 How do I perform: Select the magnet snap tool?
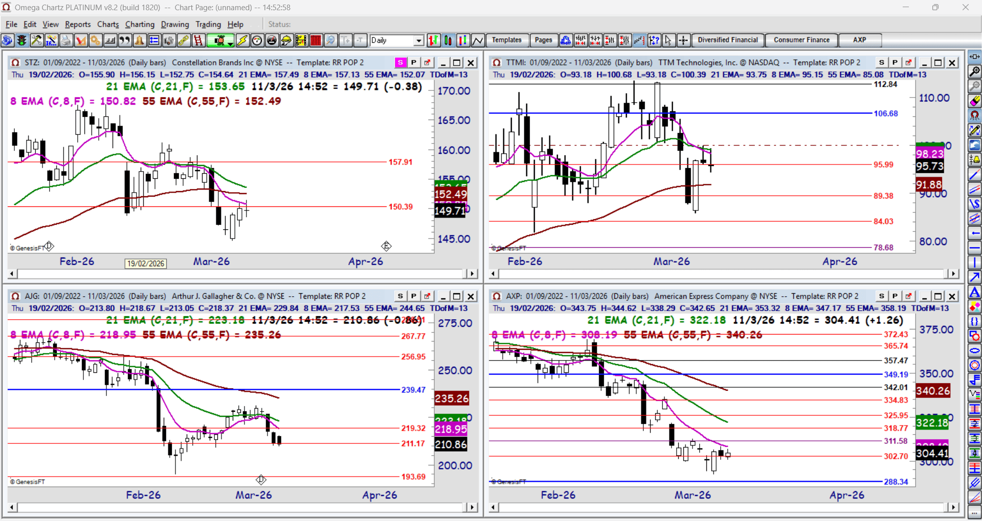(x=975, y=116)
